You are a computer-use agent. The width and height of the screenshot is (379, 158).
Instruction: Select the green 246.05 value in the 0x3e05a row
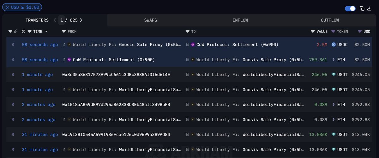pyautogui.click(x=319, y=75)
